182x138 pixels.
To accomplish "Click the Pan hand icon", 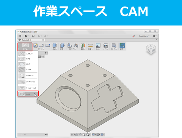I will (x=80, y=135).
